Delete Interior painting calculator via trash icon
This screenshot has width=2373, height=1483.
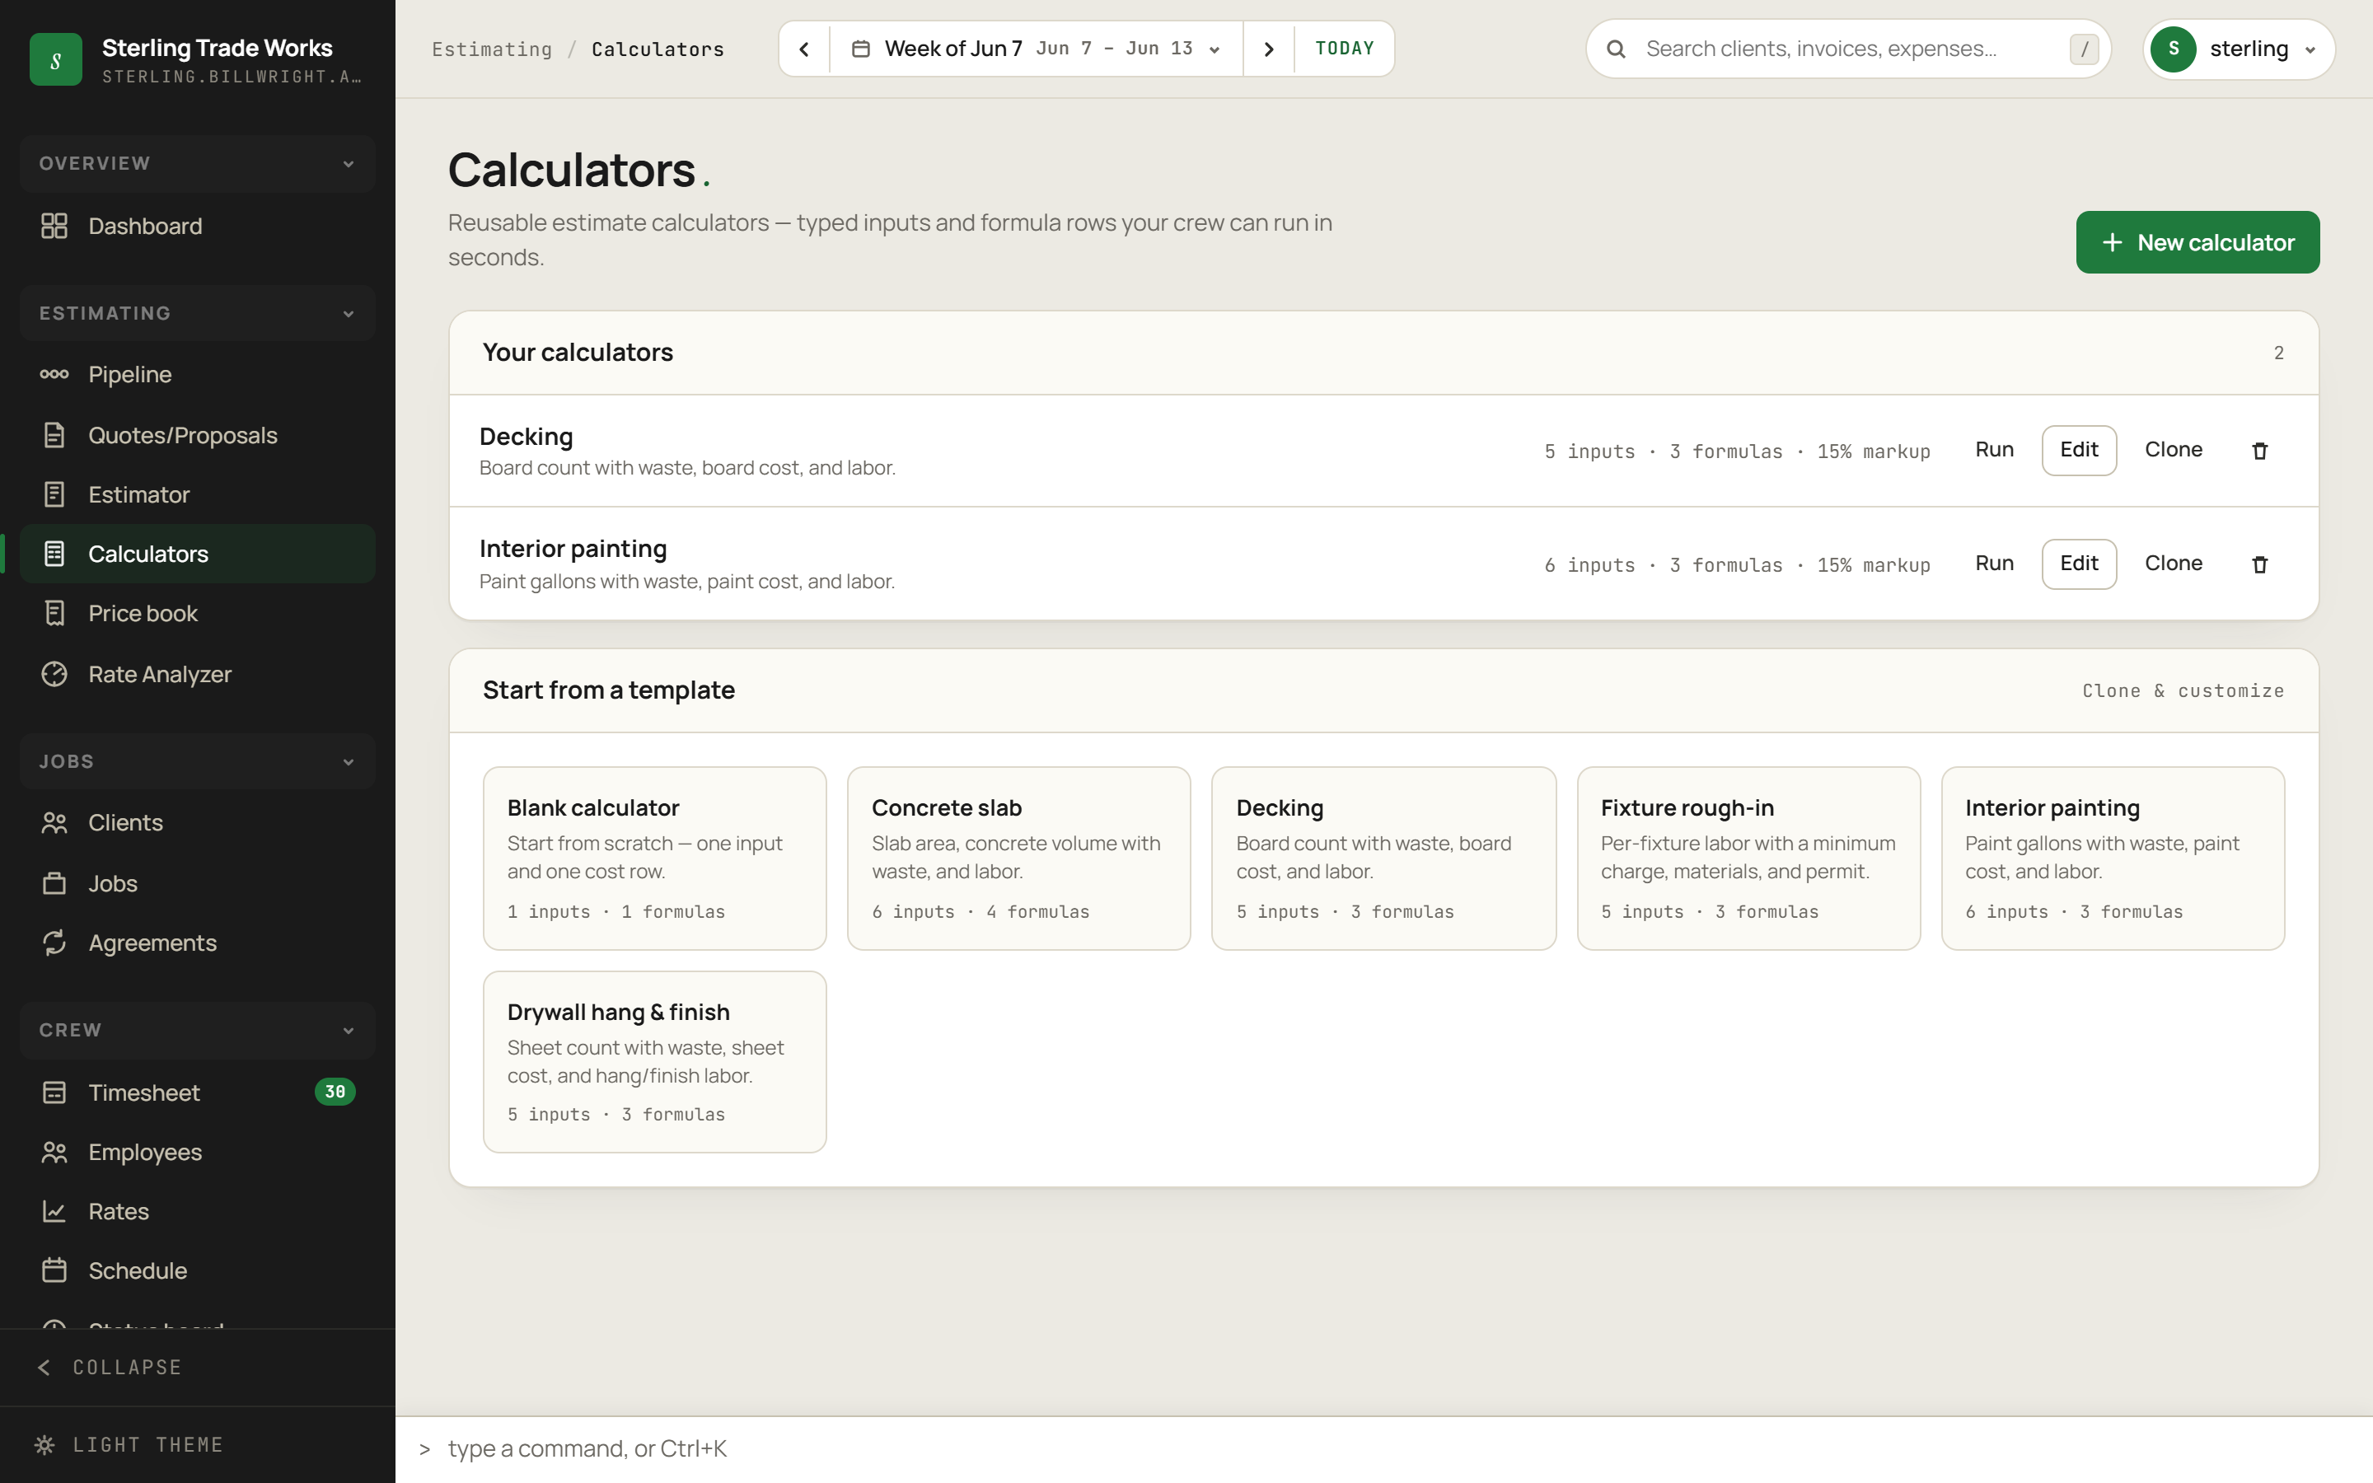(x=2259, y=565)
